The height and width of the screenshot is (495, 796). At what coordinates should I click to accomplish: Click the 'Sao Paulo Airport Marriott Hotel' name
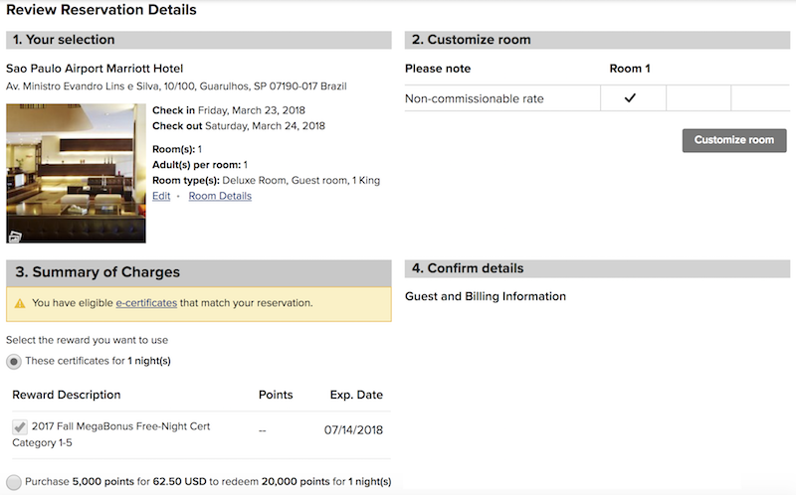(95, 69)
